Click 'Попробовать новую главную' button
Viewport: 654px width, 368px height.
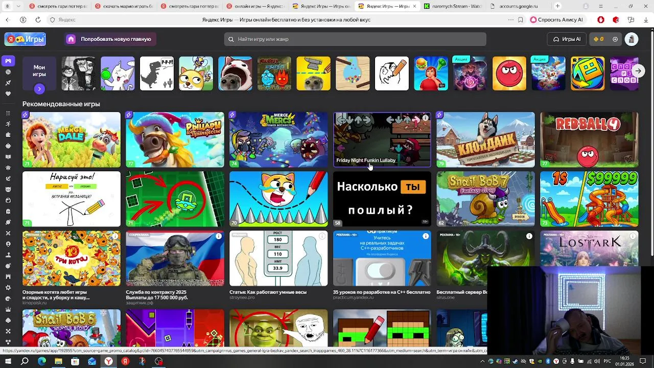pyautogui.click(x=110, y=39)
